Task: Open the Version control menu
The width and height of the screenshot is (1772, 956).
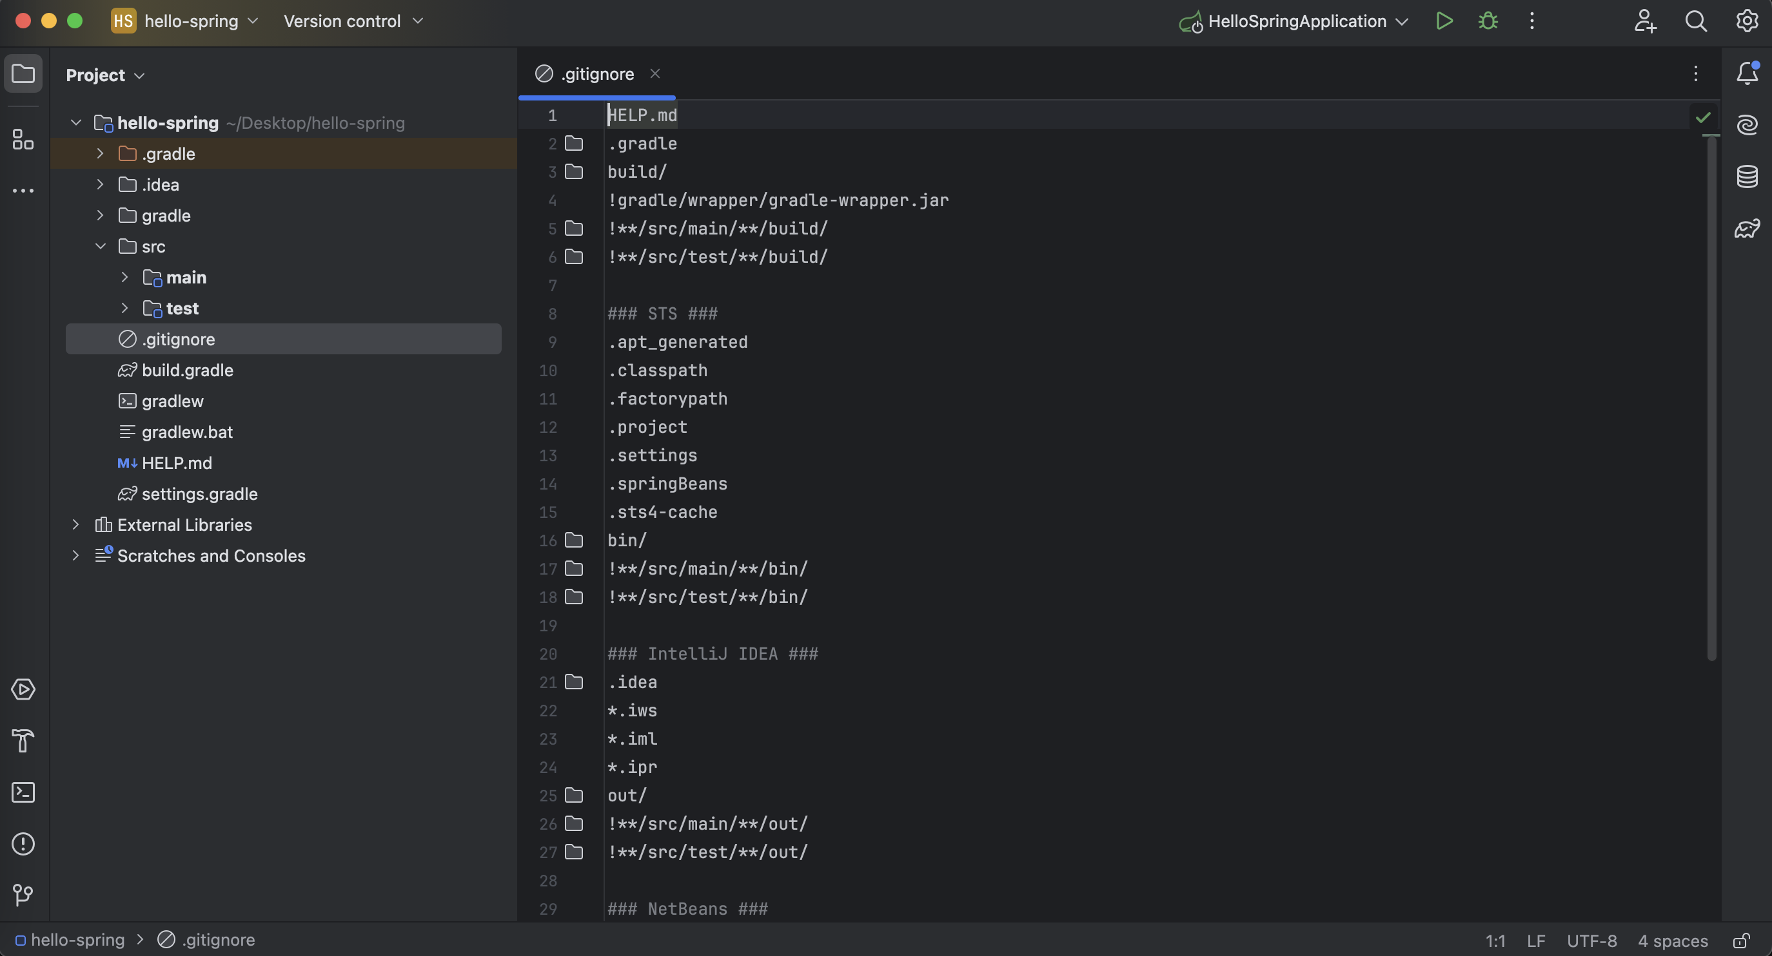Action: point(352,21)
